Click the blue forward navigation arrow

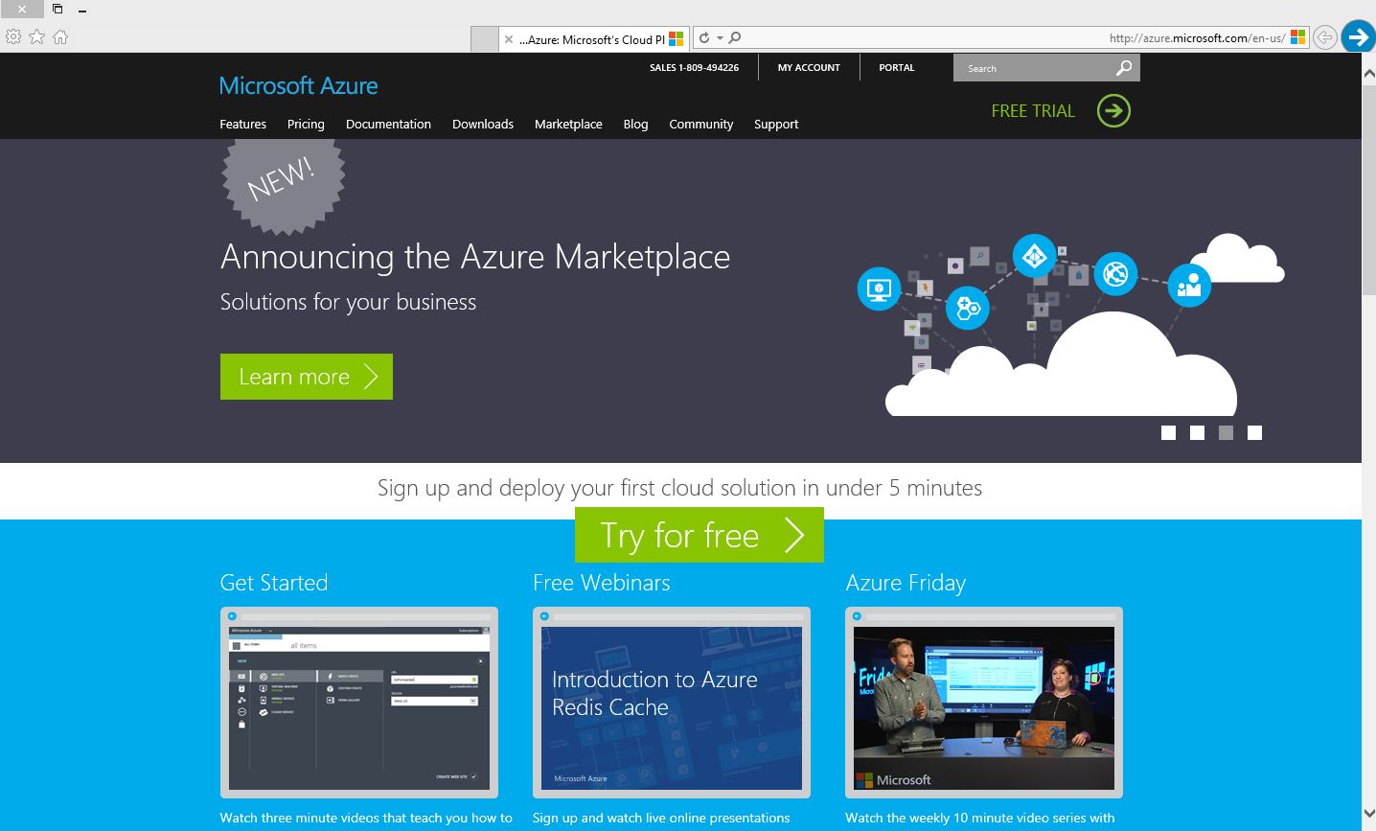pyautogui.click(x=1358, y=37)
